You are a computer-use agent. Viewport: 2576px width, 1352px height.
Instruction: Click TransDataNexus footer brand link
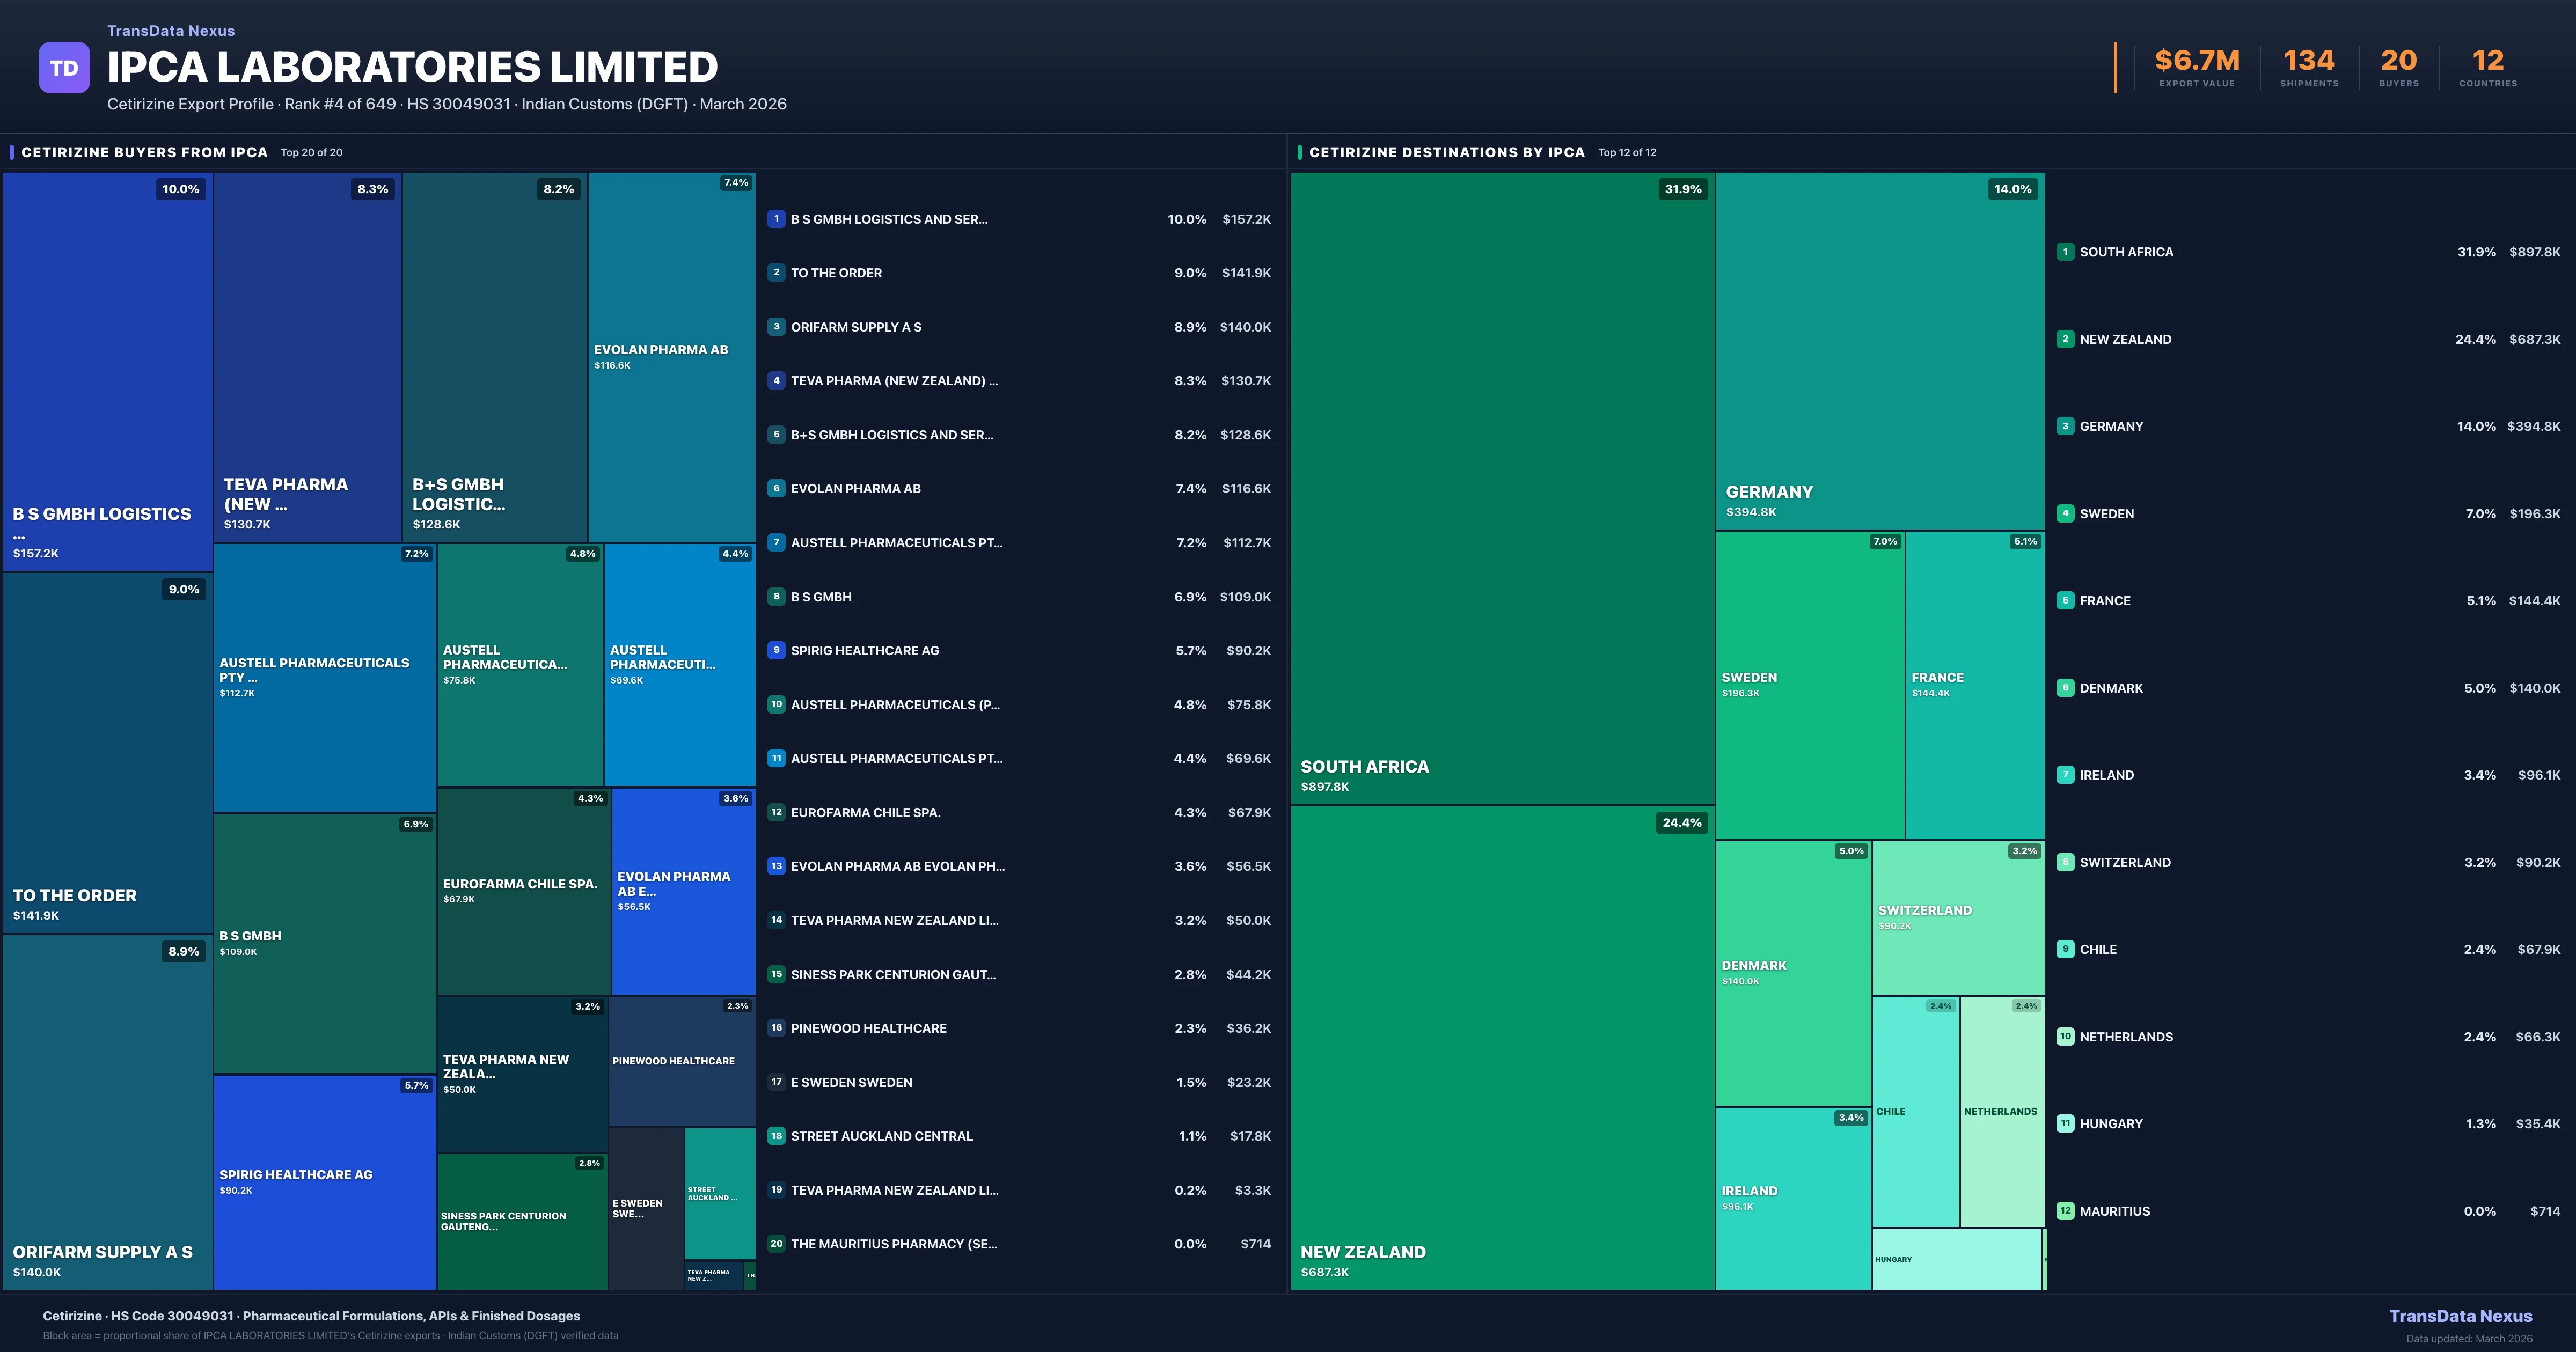(2460, 1316)
